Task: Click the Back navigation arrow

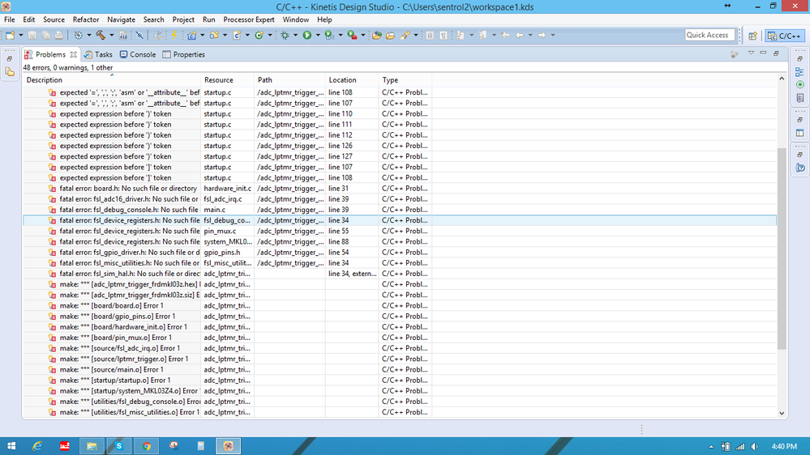Action: pos(519,35)
